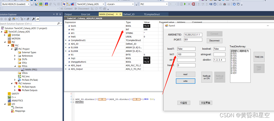Select the MOTION tree node
Viewport: 274px width, 121px height.
16,39
